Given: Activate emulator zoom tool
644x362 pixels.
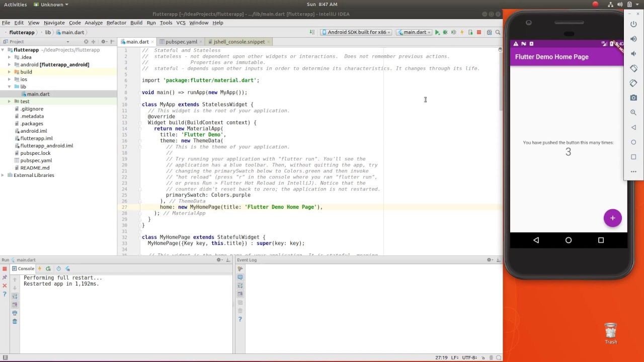Looking at the screenshot, I should click(x=633, y=113).
